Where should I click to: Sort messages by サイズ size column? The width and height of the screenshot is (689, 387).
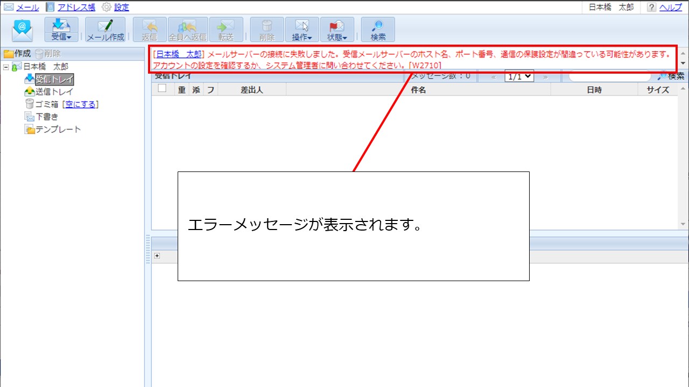[658, 90]
